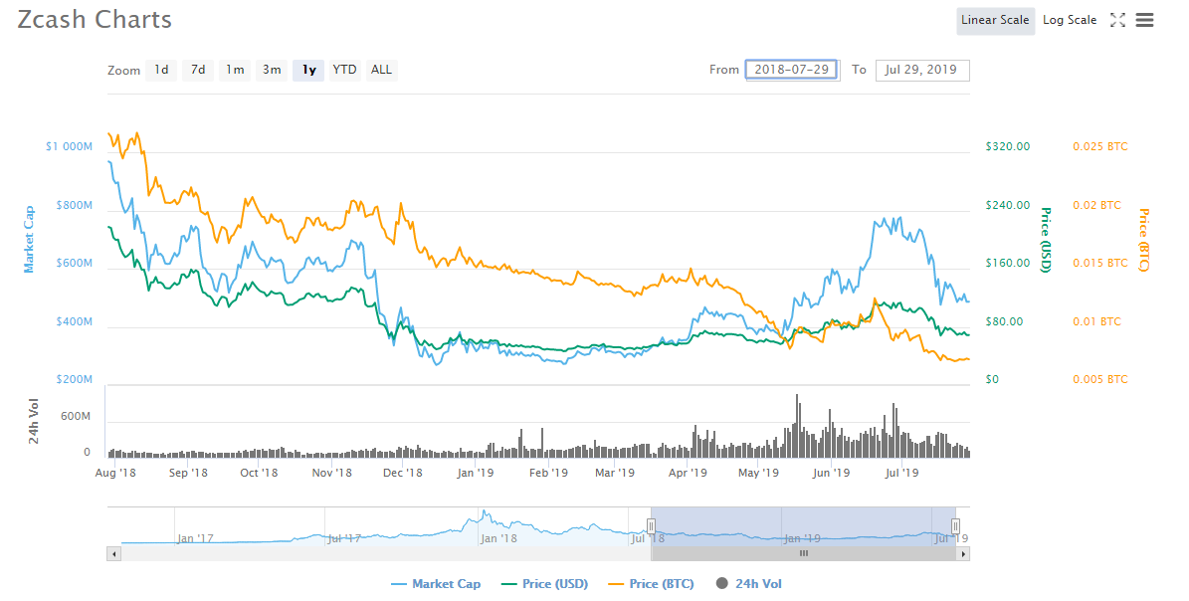Click the vertical Price (USD) axis title
The height and width of the screenshot is (601, 1189).
(1046, 240)
